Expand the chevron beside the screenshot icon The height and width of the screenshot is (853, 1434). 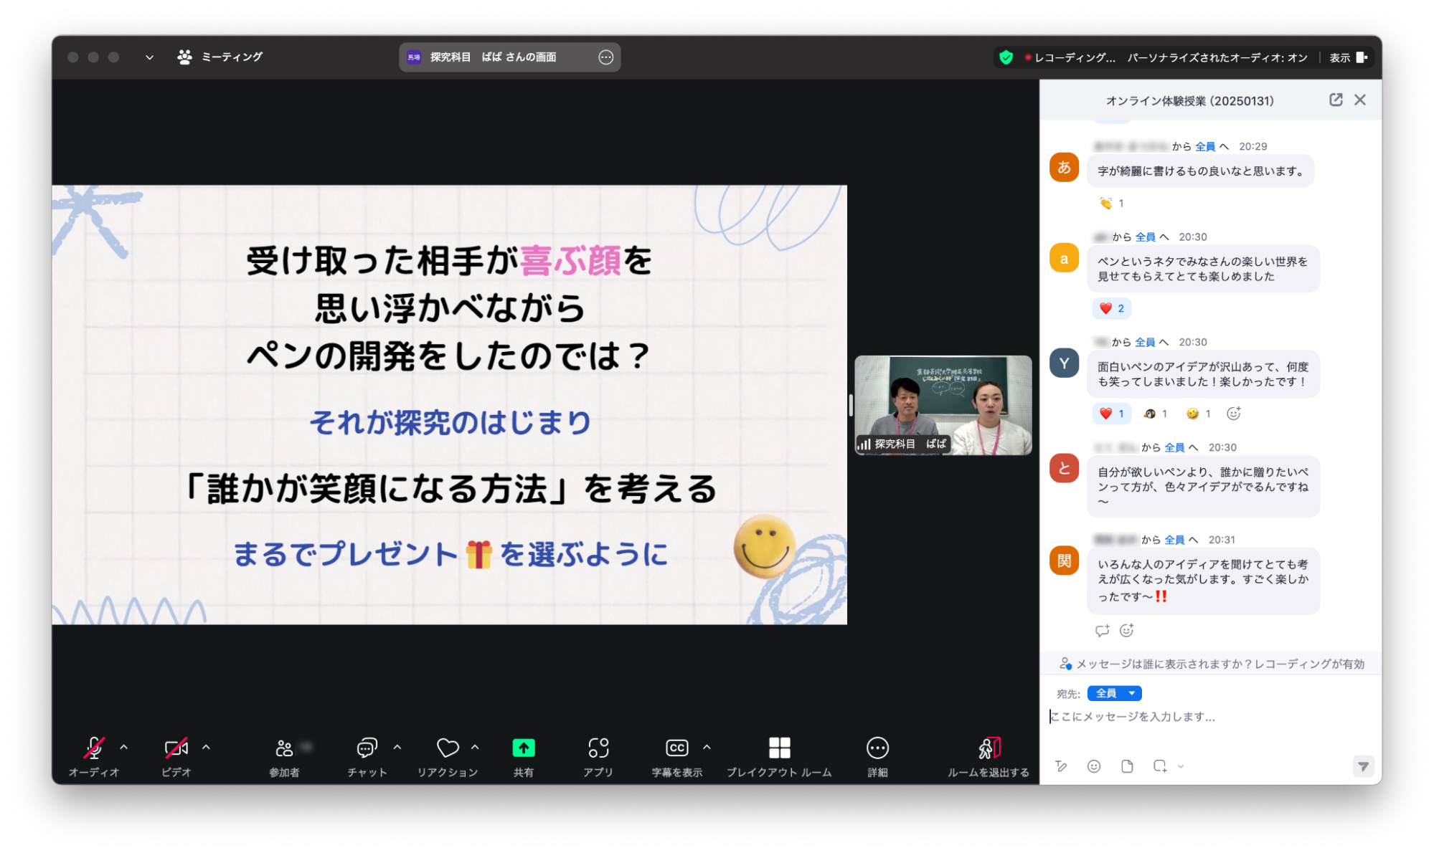tap(1181, 766)
